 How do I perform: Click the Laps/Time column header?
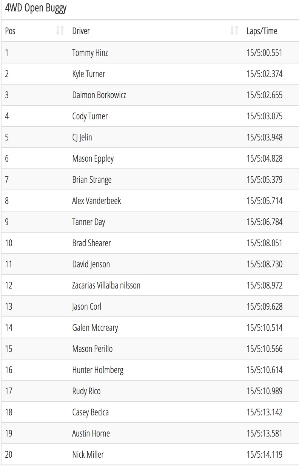click(271, 31)
